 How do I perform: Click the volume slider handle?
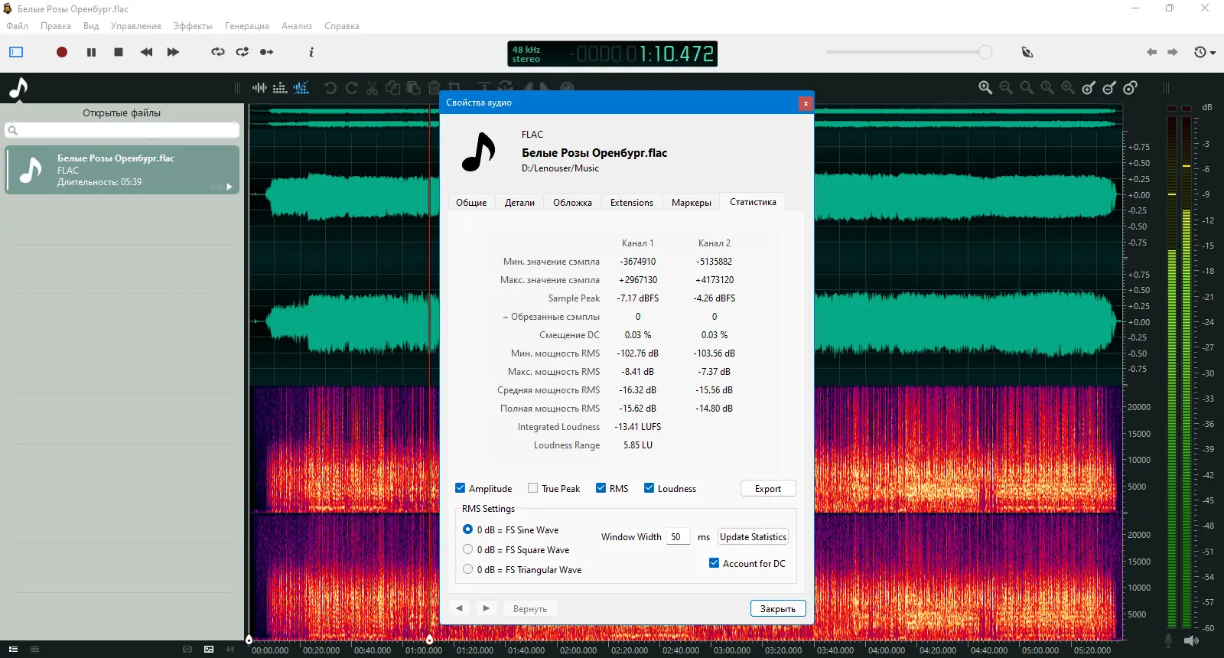(x=985, y=52)
